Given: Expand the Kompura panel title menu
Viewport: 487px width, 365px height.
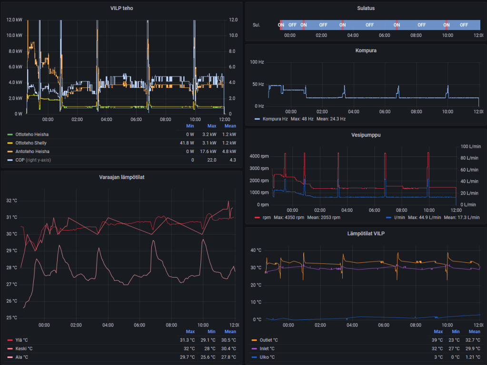Looking at the screenshot, I should pos(365,50).
